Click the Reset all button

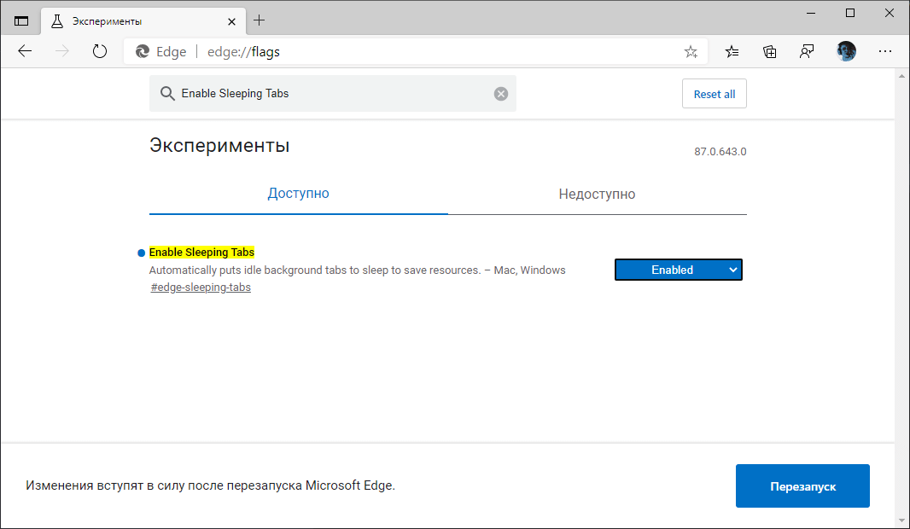714,94
